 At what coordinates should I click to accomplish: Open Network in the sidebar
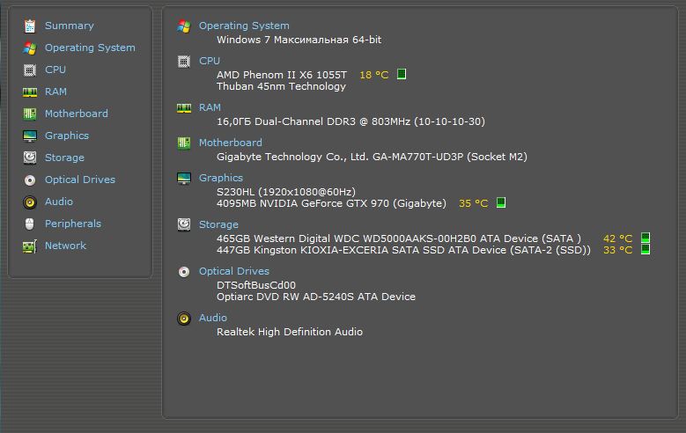(66, 246)
